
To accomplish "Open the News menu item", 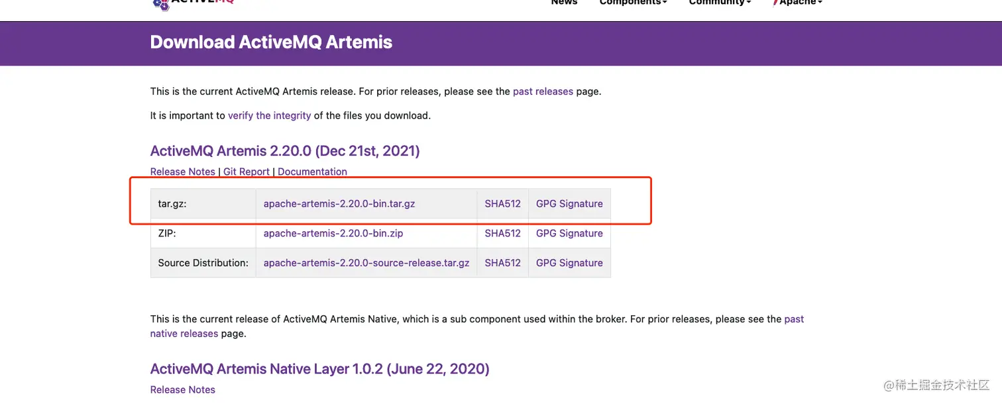I will (564, 3).
